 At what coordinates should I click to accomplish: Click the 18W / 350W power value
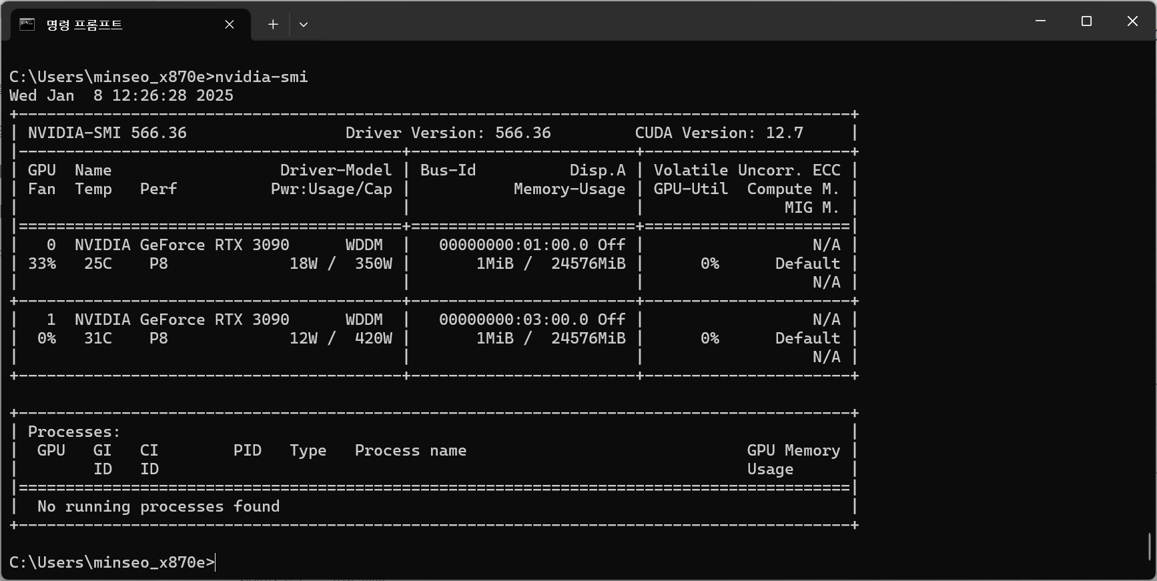[x=341, y=263]
